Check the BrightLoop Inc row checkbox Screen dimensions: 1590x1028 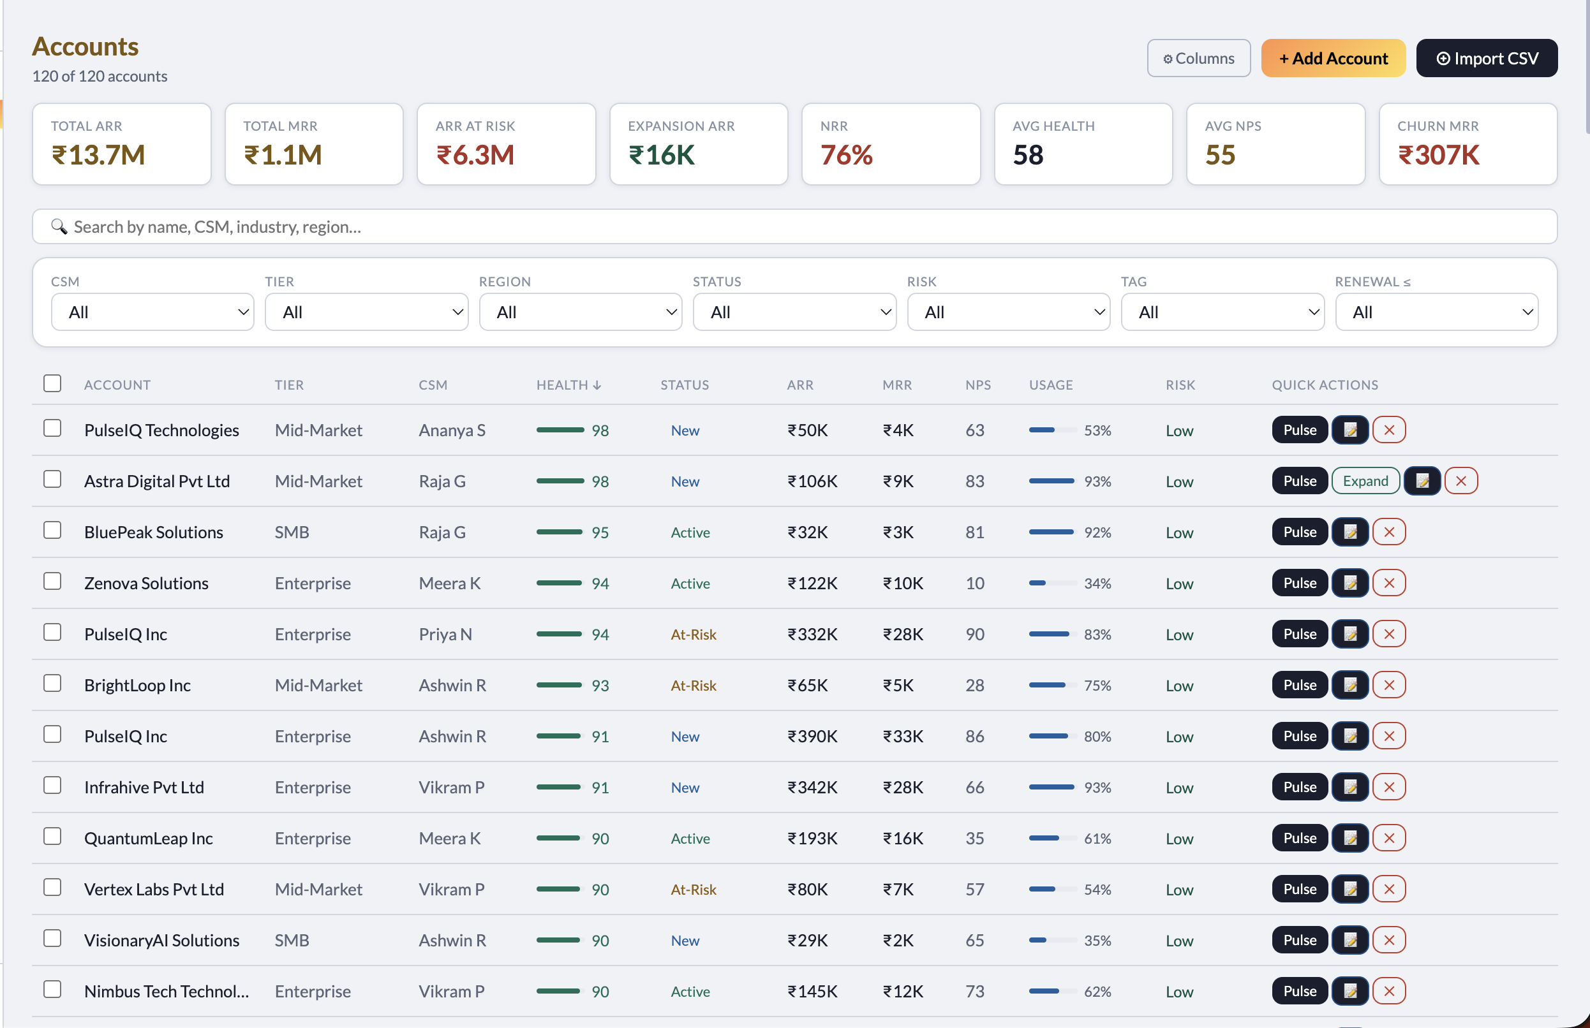(52, 683)
